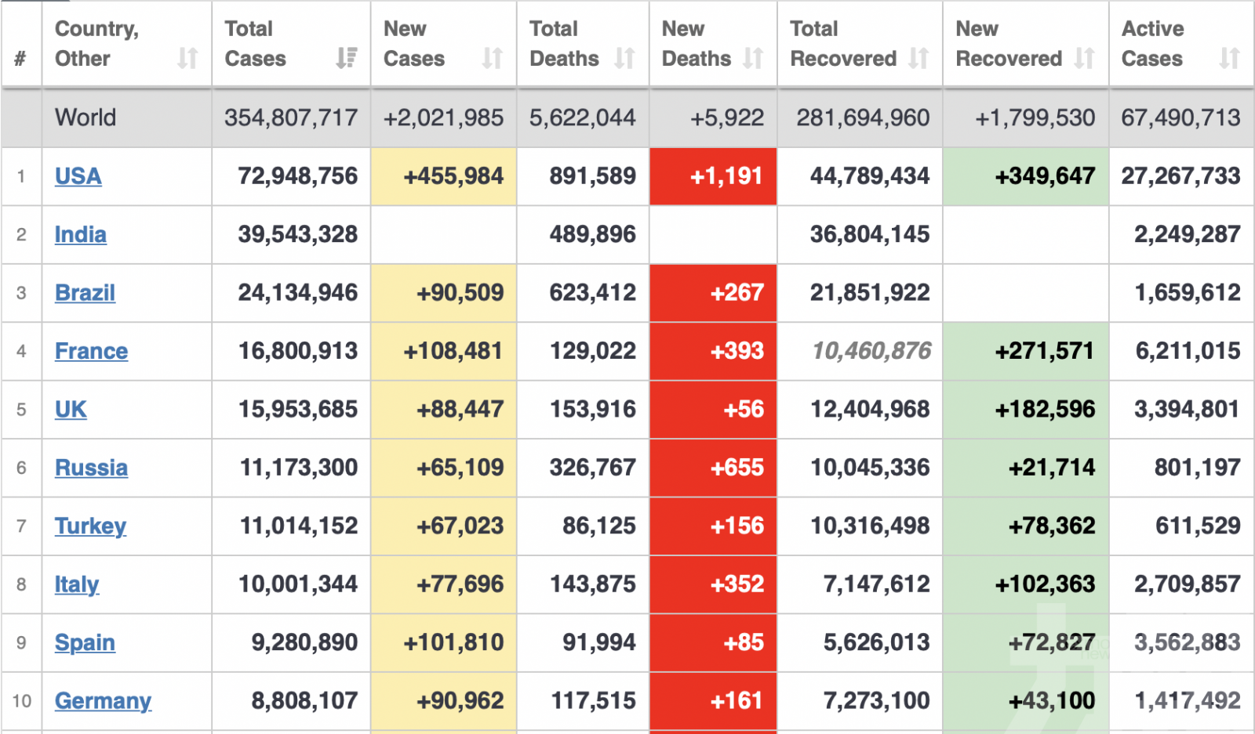Open the France country link

coord(91,351)
